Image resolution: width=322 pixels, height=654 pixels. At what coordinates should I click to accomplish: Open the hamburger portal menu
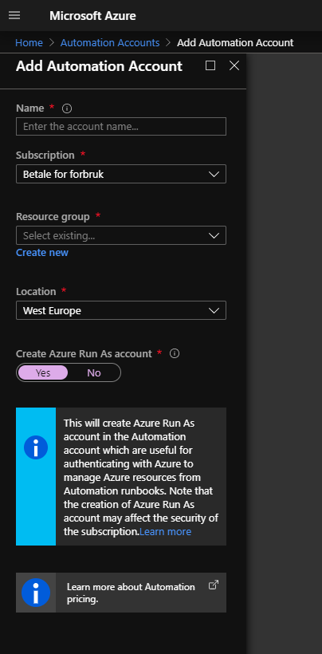point(14,15)
